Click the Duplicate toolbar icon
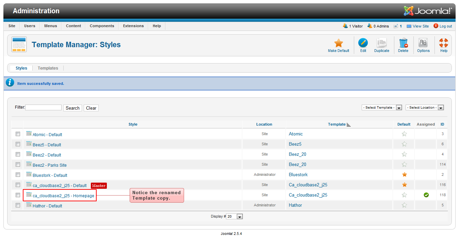The width and height of the screenshot is (459, 240). [x=382, y=43]
